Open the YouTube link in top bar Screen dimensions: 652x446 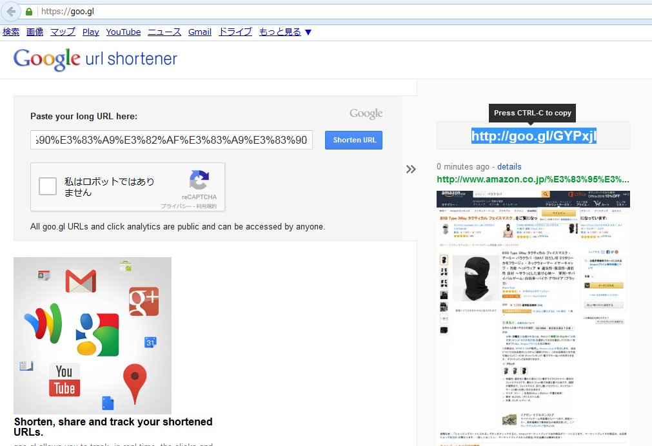[x=123, y=32]
